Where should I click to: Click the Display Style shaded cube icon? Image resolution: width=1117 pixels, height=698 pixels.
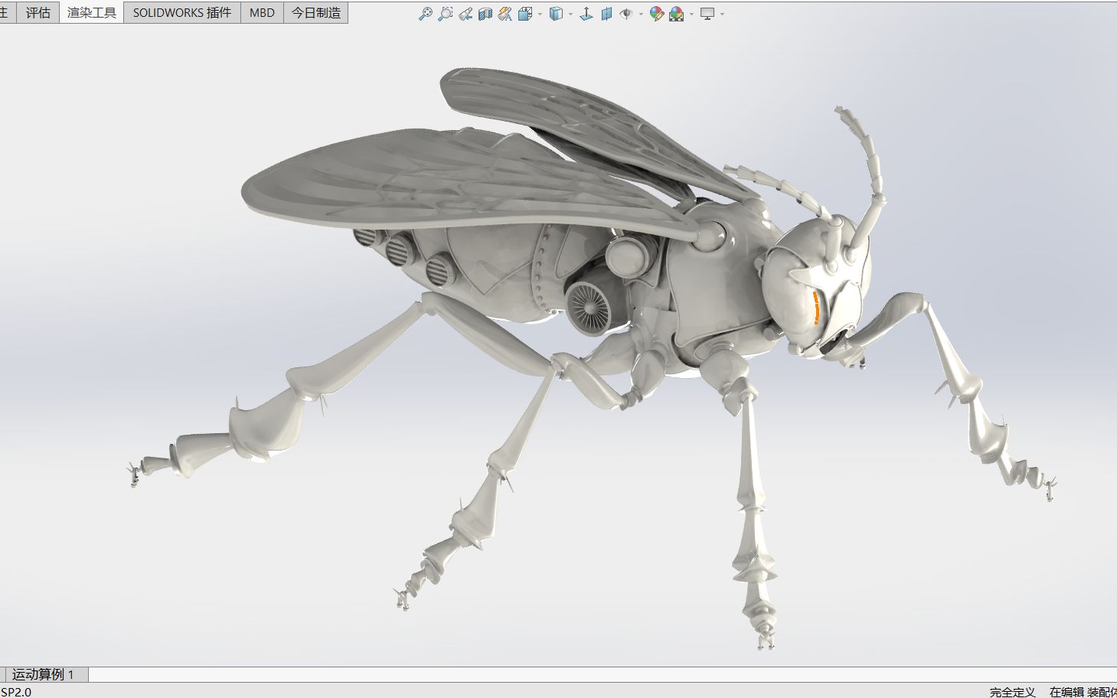tap(557, 13)
